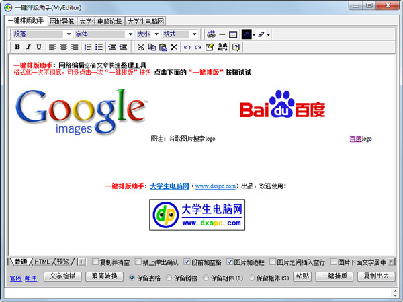Insert a bulleted list
This screenshot has height=302, width=403.
point(99,47)
